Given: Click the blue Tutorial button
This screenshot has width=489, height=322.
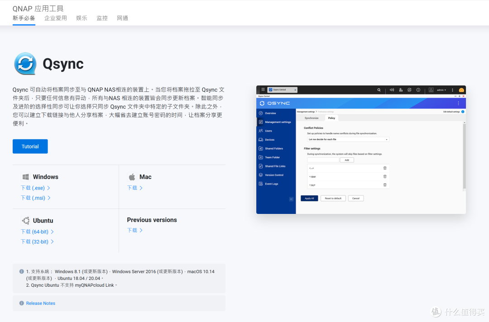Looking at the screenshot, I should tap(30, 147).
